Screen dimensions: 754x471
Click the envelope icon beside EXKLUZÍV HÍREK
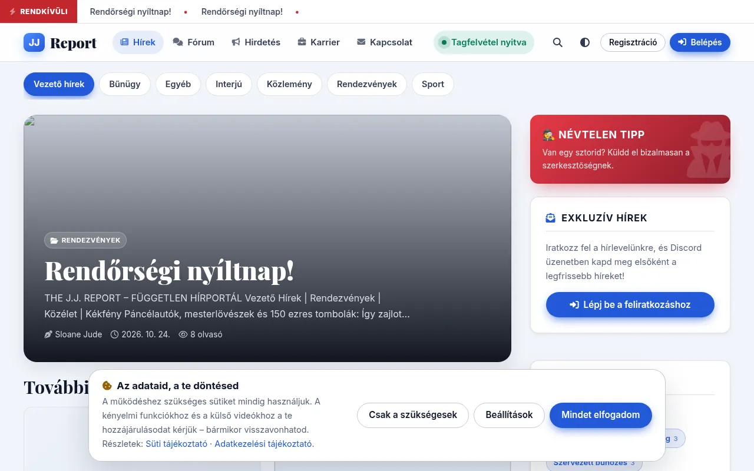coord(551,218)
